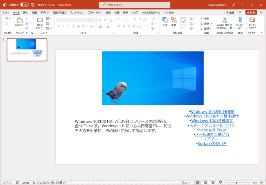Open the font name combo box
The width and height of the screenshot is (266, 185).
pyautogui.click(x=72, y=20)
